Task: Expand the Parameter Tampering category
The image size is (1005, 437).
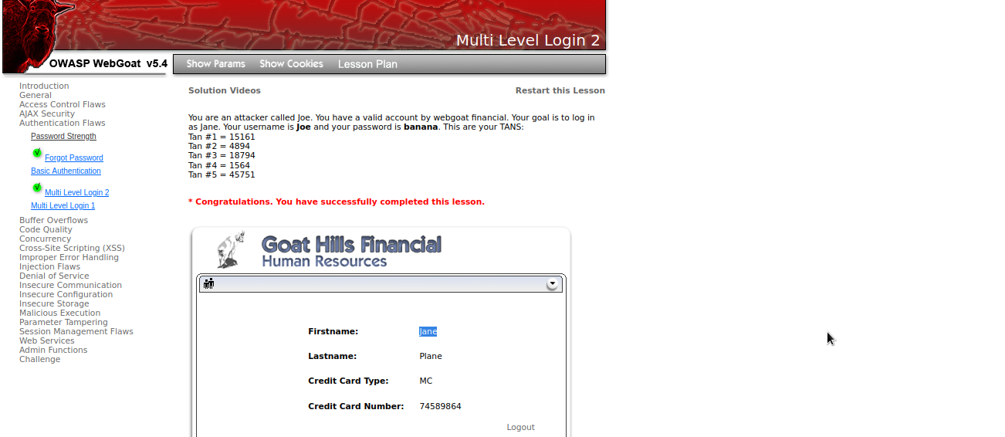Action: 63,322
